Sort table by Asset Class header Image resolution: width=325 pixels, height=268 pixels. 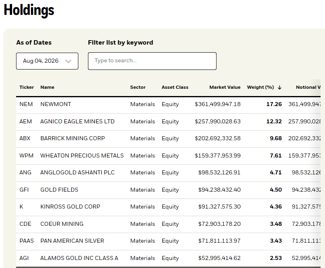tap(175, 87)
